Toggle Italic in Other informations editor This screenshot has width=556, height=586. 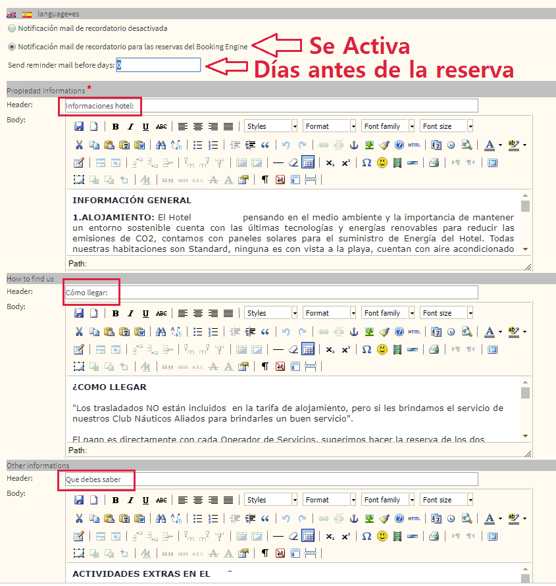[x=130, y=501]
